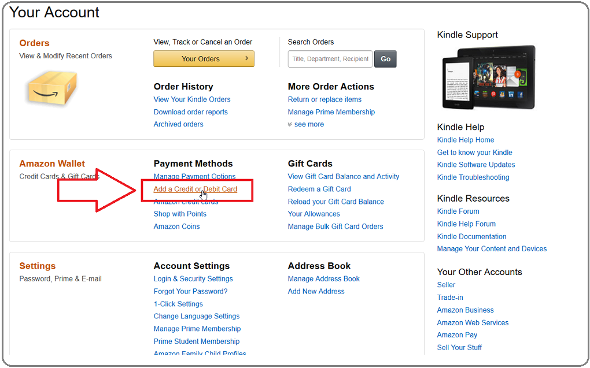Open Archived orders link
Viewport: 590px width, 368px height.
pyautogui.click(x=178, y=124)
